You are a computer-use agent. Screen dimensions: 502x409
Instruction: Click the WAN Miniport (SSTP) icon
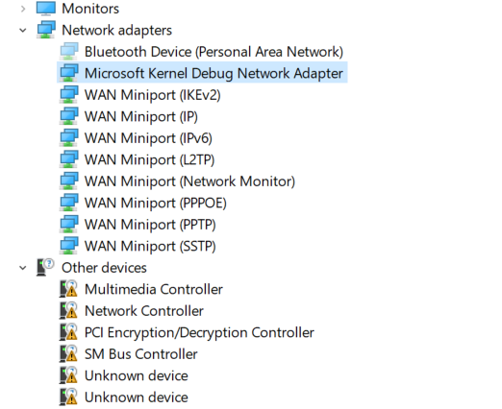tap(69, 246)
